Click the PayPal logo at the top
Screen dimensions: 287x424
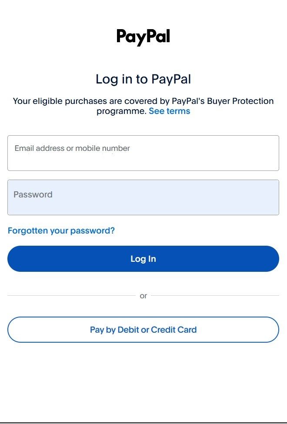[x=143, y=37]
